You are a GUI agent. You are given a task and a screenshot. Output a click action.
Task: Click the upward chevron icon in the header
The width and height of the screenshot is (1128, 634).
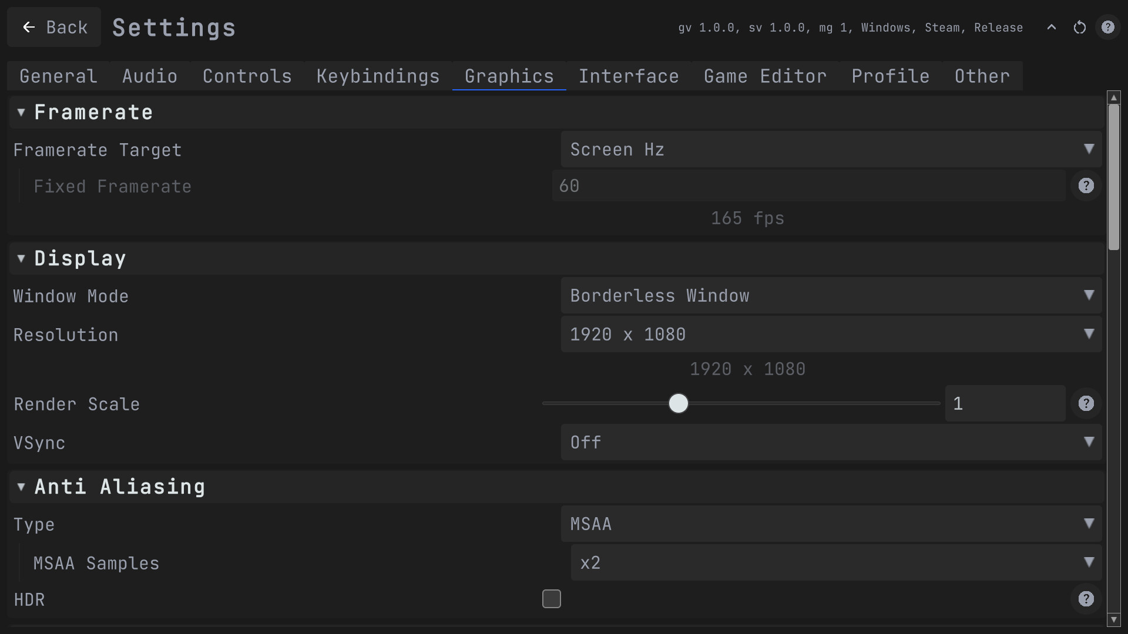[x=1052, y=28]
